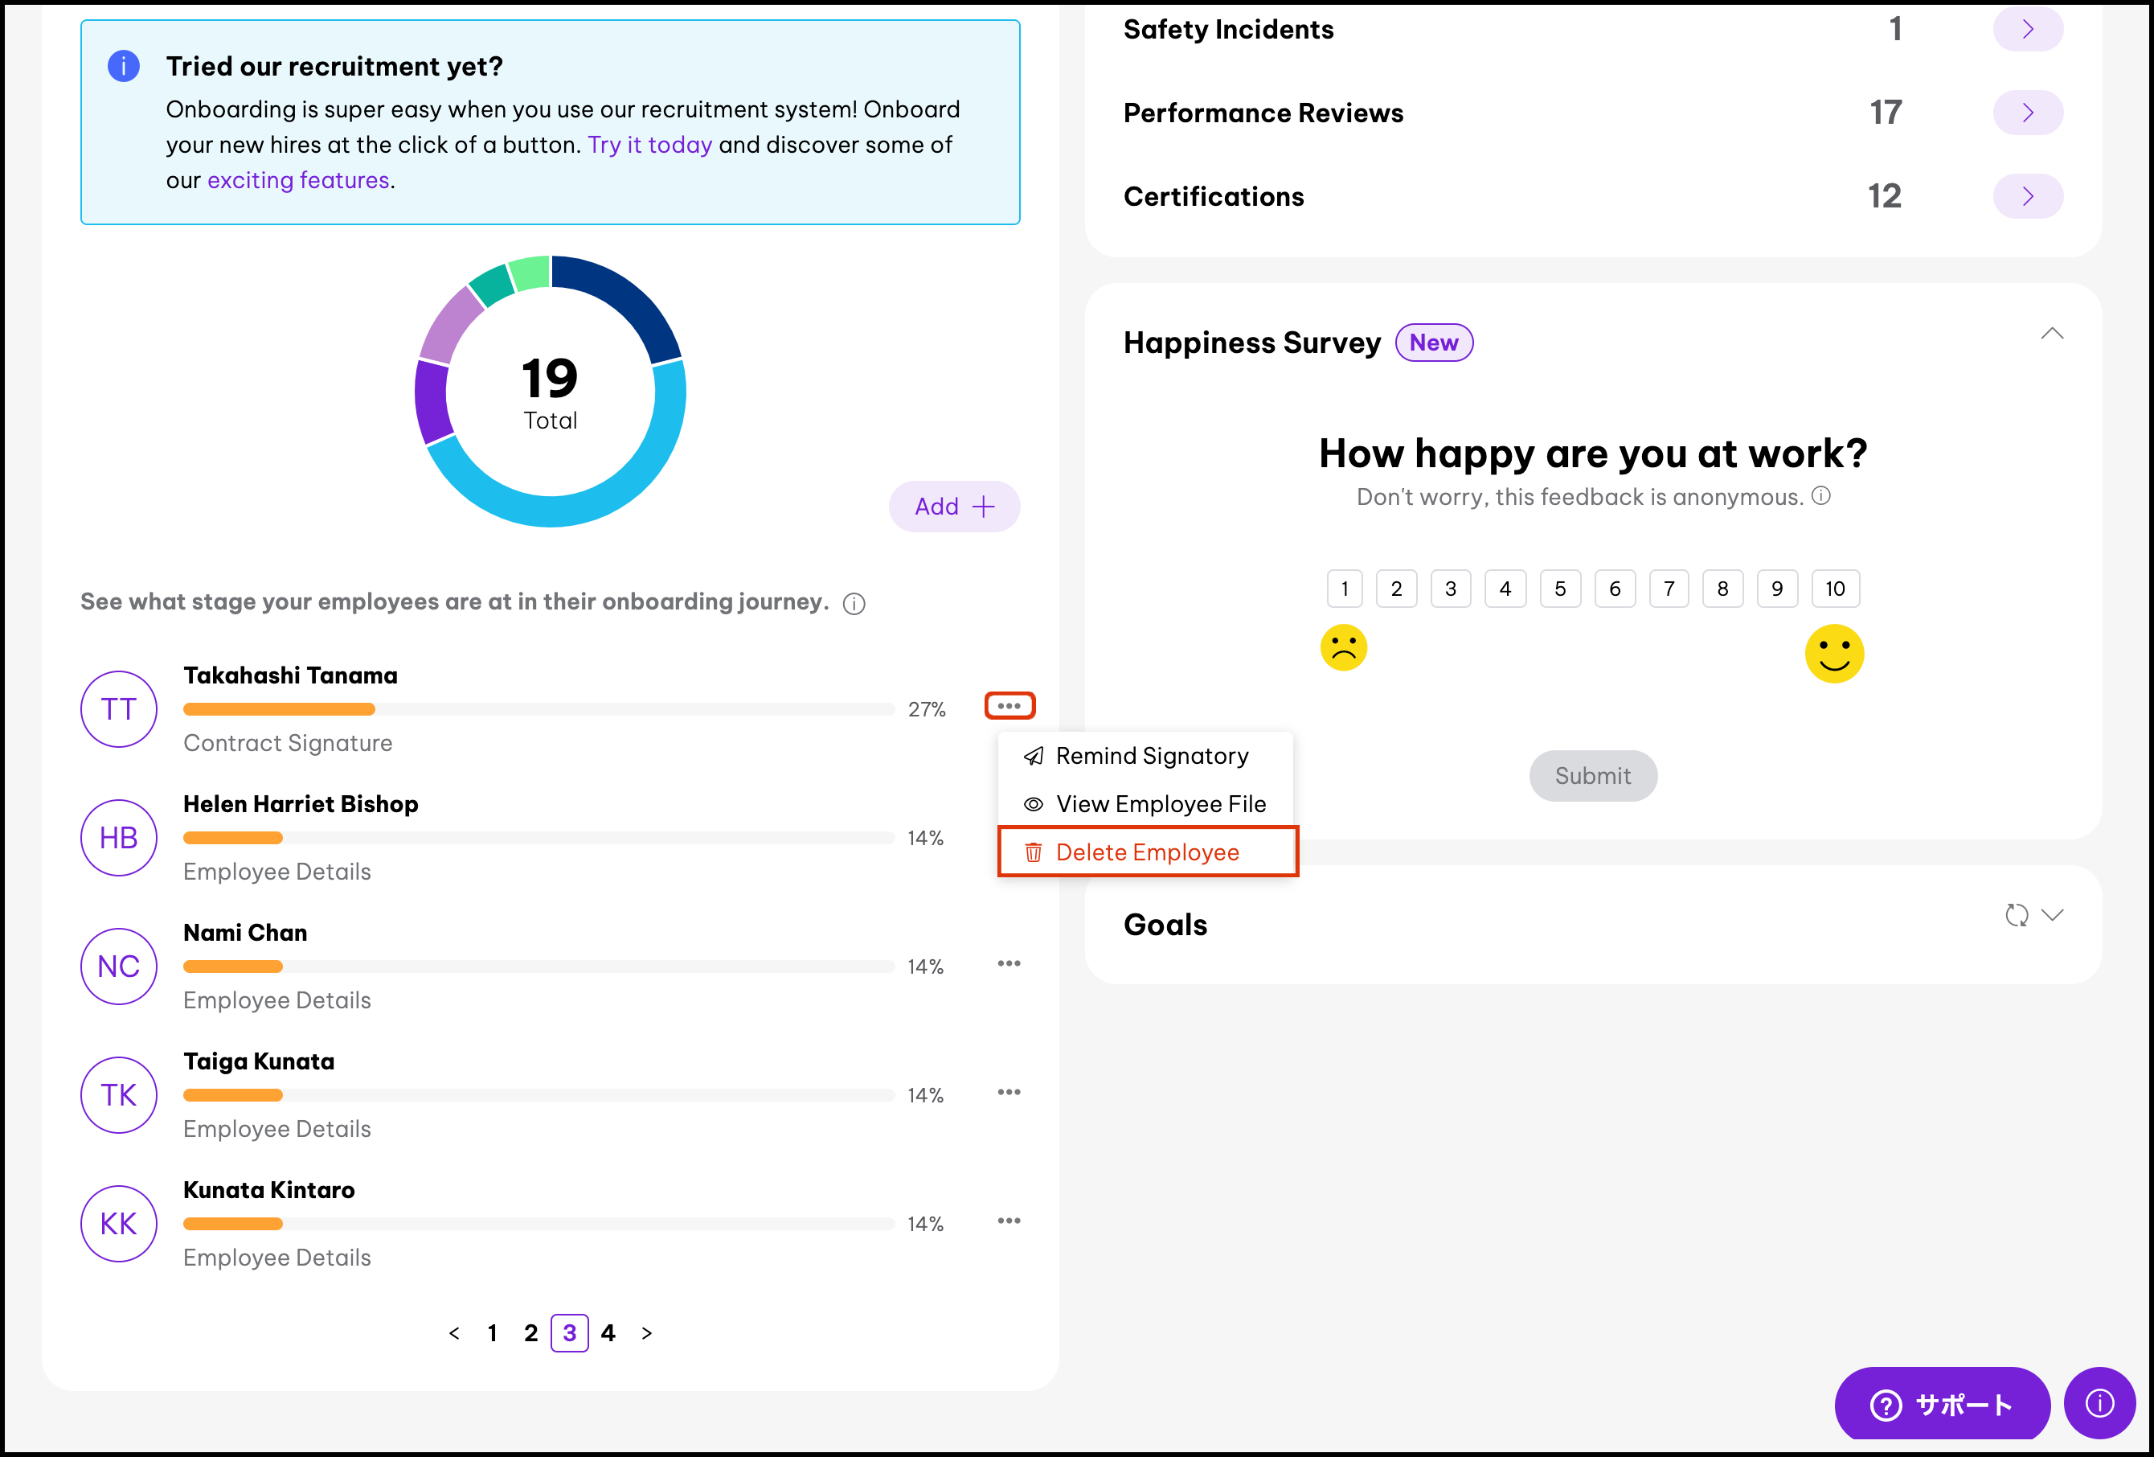The height and width of the screenshot is (1457, 2154).
Task: Select happiness rating 8
Action: coord(1722,589)
